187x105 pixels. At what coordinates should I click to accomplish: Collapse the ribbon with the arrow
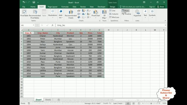click(x=165, y=21)
